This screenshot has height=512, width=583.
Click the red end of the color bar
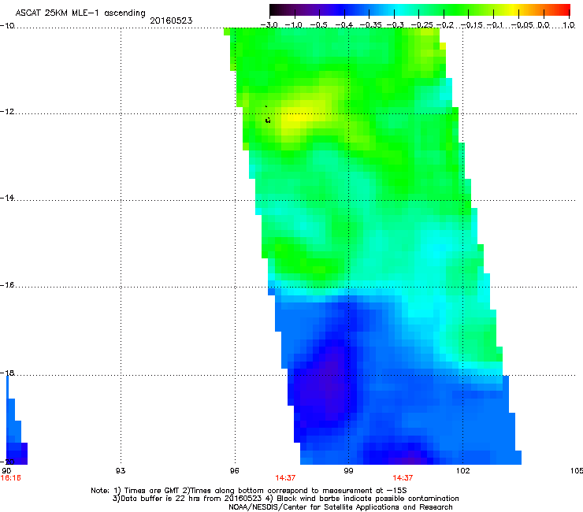tap(563, 10)
